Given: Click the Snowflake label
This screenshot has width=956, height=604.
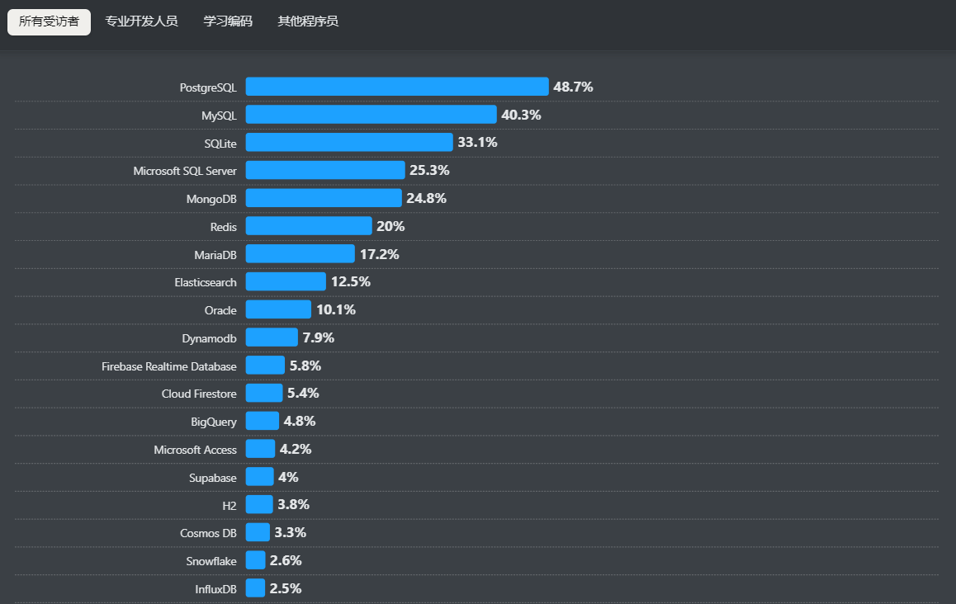Looking at the screenshot, I should pos(211,561).
